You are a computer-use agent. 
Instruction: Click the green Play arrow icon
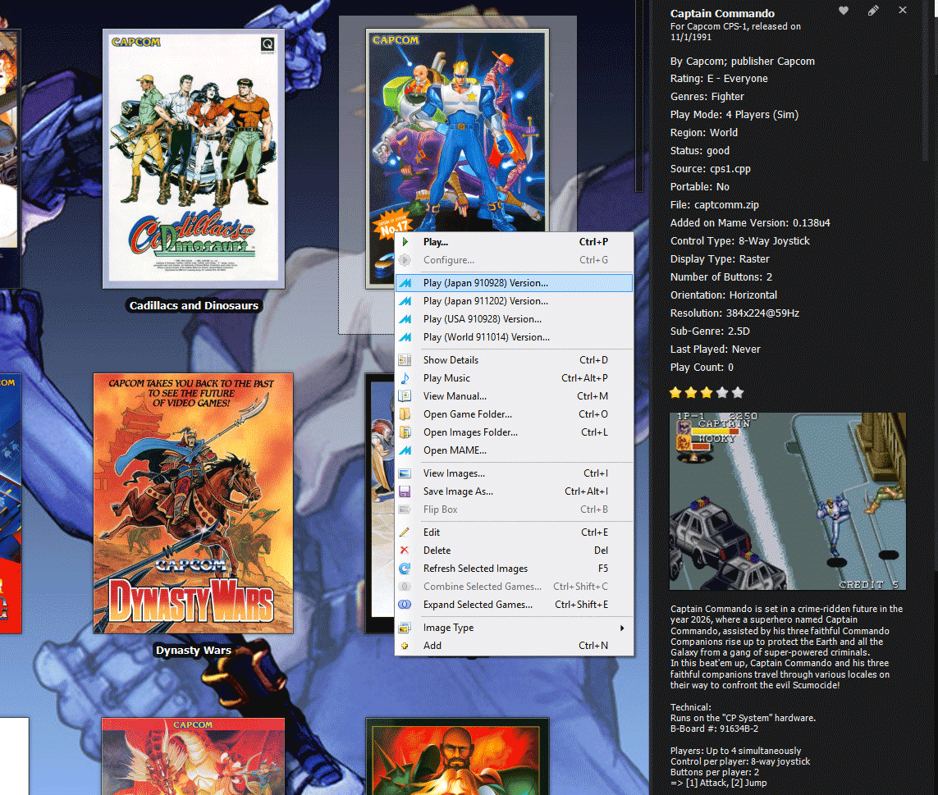tap(405, 242)
